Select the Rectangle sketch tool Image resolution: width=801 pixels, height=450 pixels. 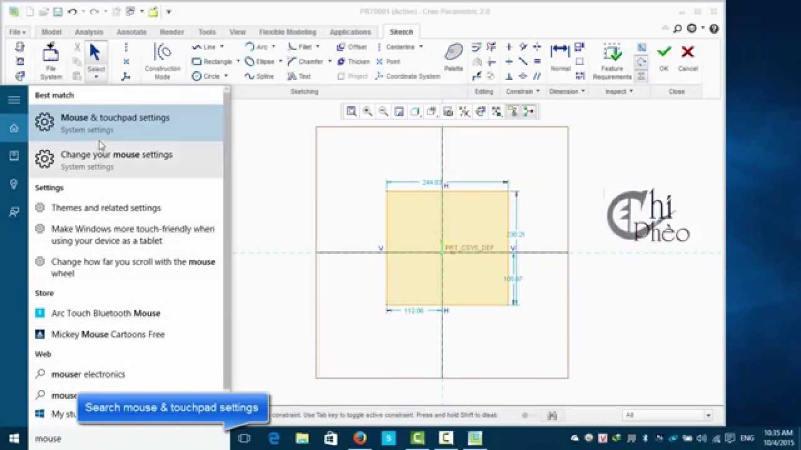212,61
